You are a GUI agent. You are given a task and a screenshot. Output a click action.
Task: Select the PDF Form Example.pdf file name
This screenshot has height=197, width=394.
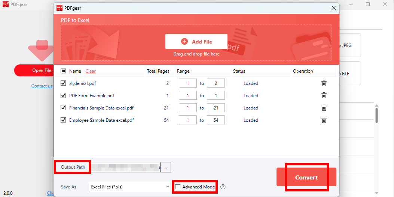pyautogui.click(x=92, y=95)
